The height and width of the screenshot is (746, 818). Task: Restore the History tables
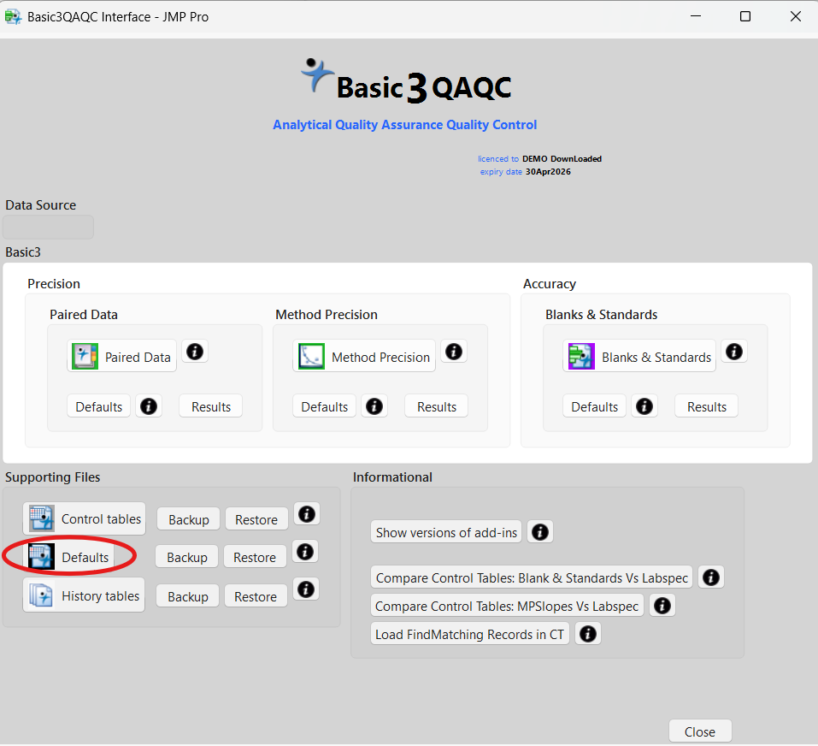coord(256,595)
